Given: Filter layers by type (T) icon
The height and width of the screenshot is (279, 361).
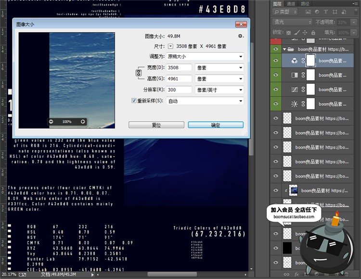Looking at the screenshot, I should 326,12.
